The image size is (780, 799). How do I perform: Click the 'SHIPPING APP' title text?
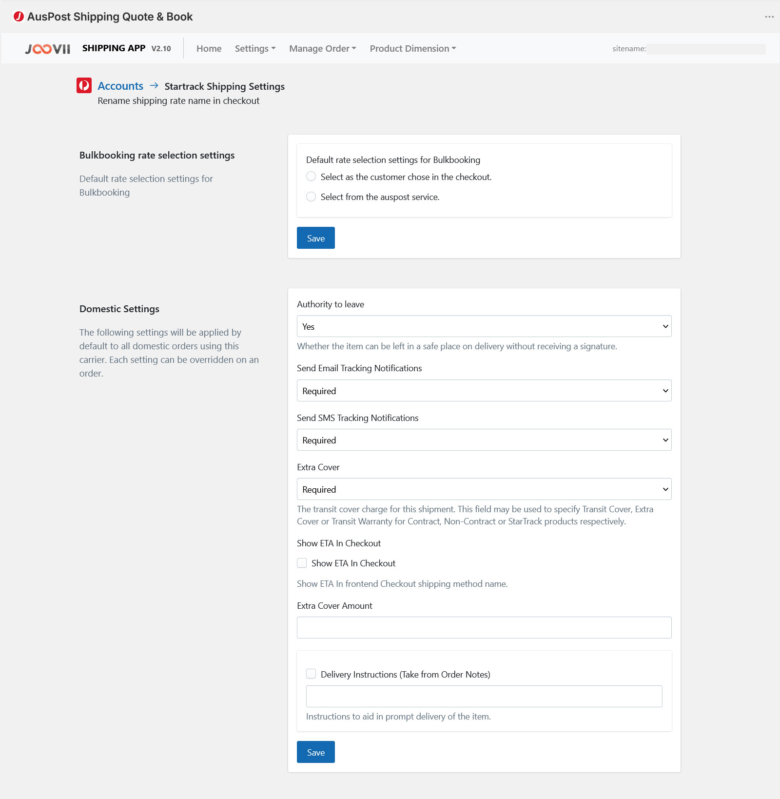pyautogui.click(x=114, y=48)
